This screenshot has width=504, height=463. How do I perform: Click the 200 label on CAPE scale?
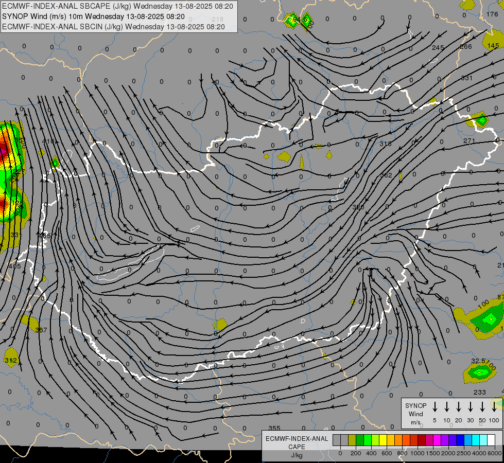pyautogui.click(x=356, y=453)
